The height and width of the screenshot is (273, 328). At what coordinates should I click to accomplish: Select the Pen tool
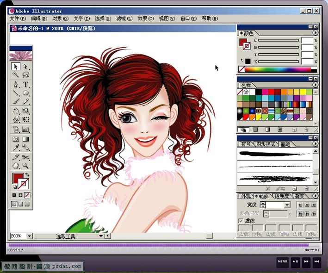click(16, 84)
